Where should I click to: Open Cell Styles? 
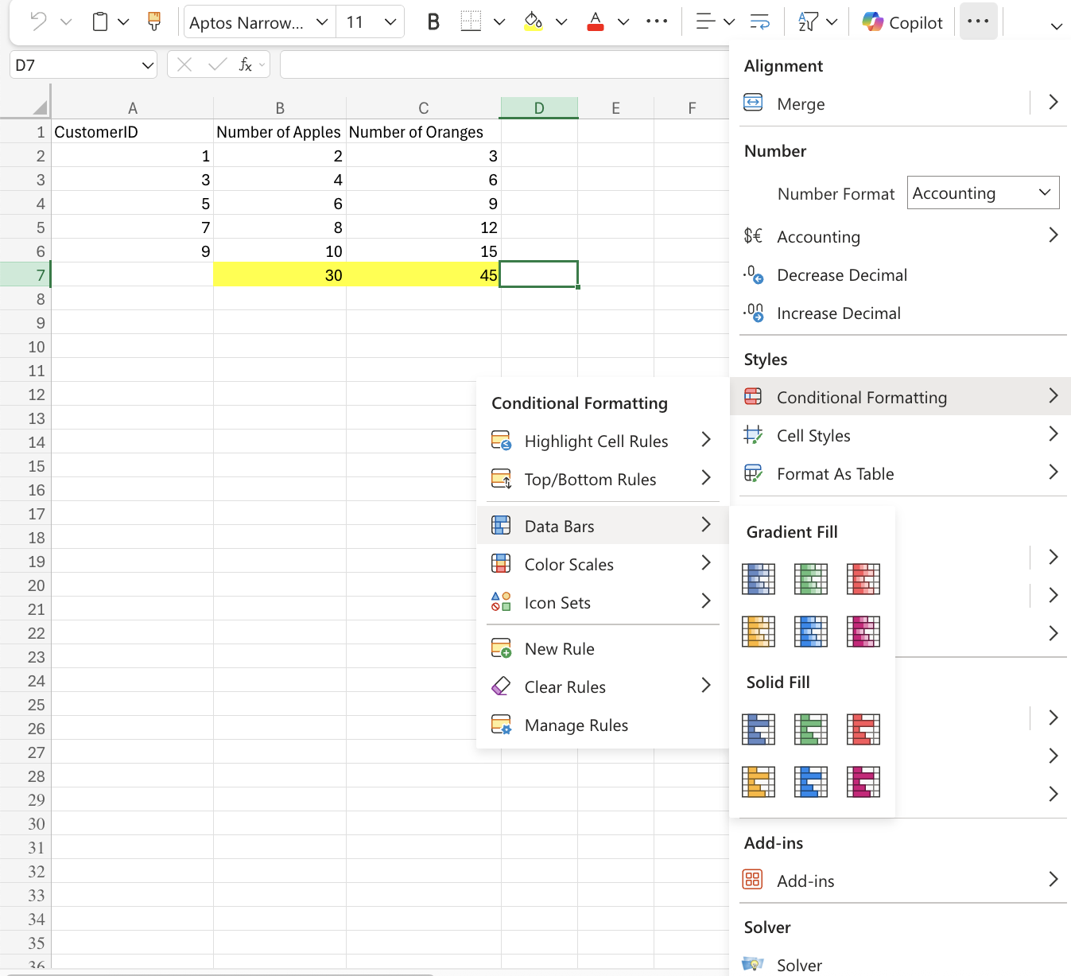(813, 435)
